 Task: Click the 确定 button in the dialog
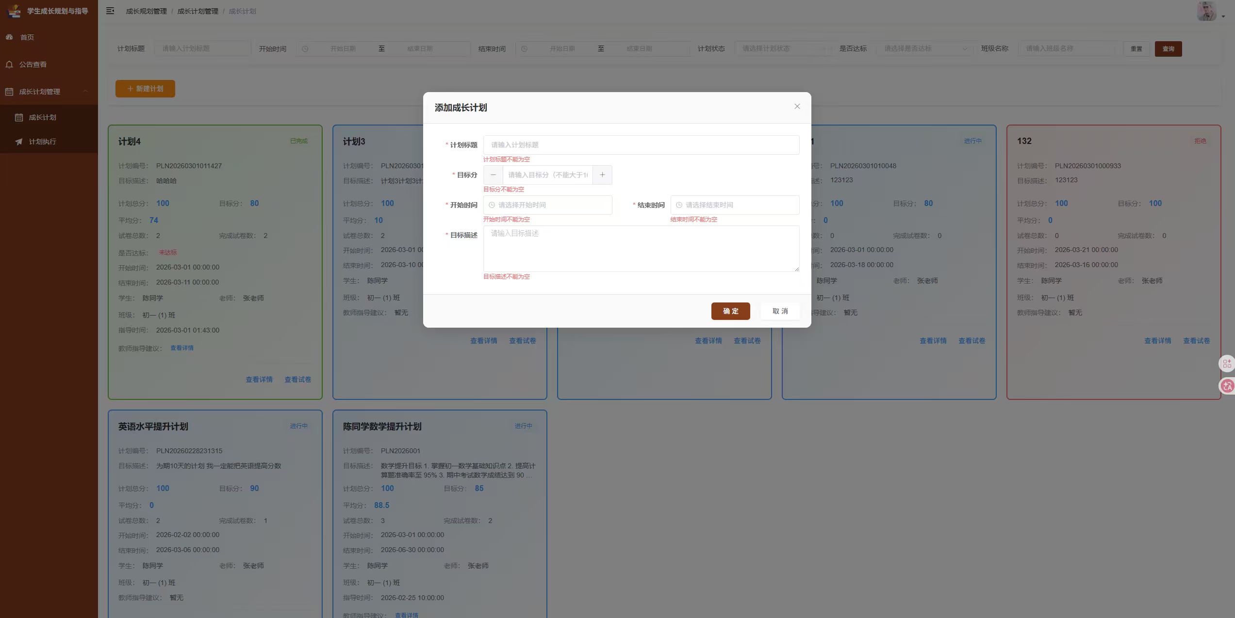coord(730,311)
